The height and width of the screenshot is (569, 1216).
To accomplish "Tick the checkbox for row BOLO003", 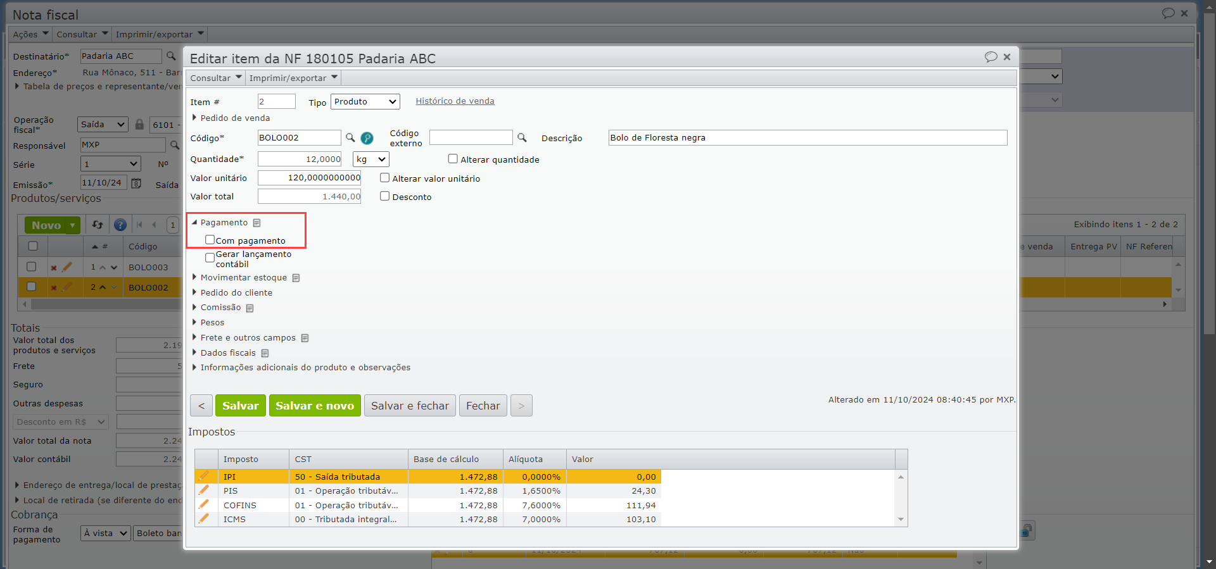I will 31,267.
